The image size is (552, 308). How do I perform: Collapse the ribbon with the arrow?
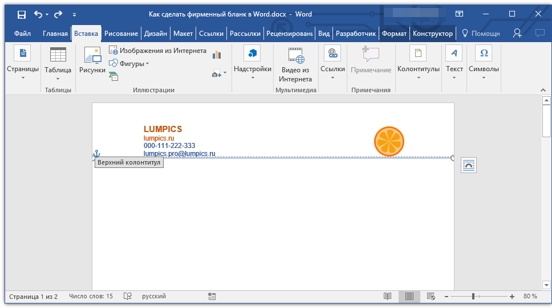click(542, 90)
